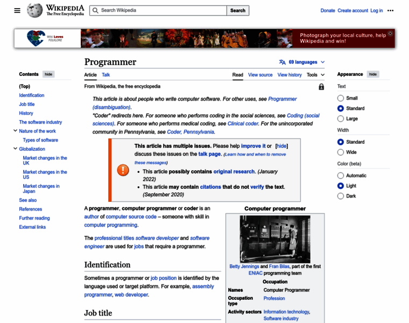Click the page protection padlock icon
Image resolution: width=409 pixels, height=323 pixels.
[321, 87]
